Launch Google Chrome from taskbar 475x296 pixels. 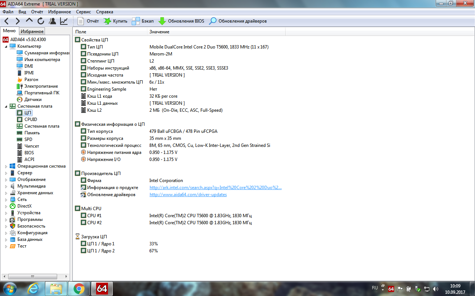point(79,289)
